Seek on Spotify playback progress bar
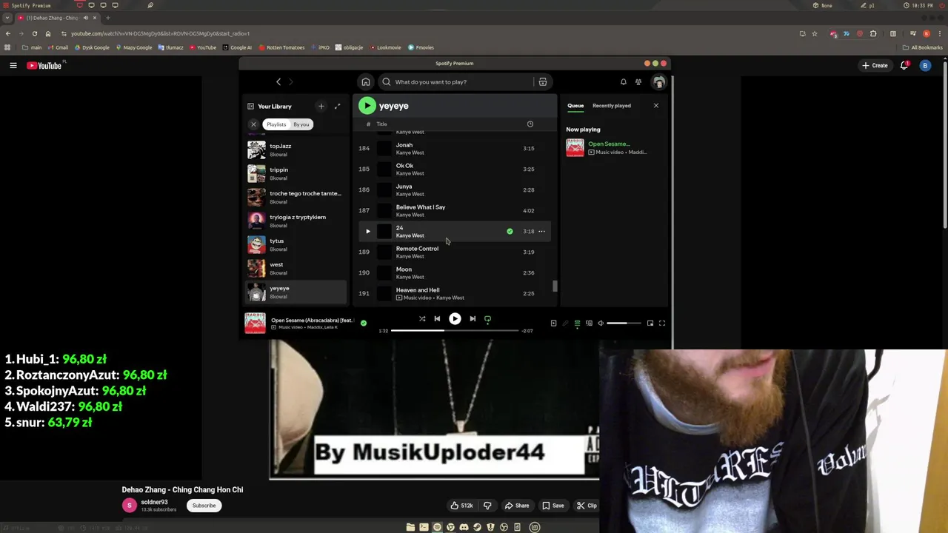 455,331
